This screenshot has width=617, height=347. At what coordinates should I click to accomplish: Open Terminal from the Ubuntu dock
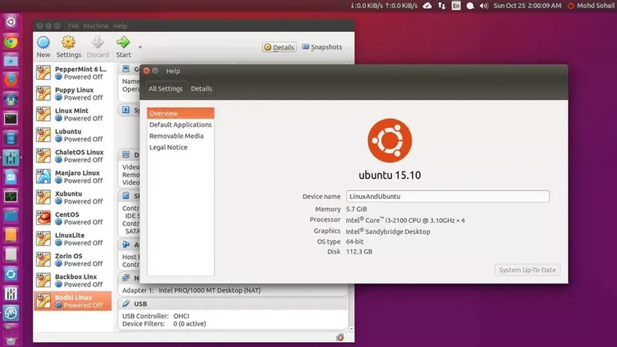pyautogui.click(x=11, y=119)
